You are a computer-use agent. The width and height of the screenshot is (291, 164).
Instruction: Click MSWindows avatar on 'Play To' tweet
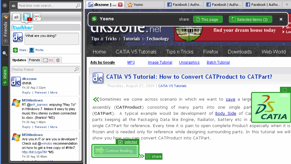click(x=16, y=103)
